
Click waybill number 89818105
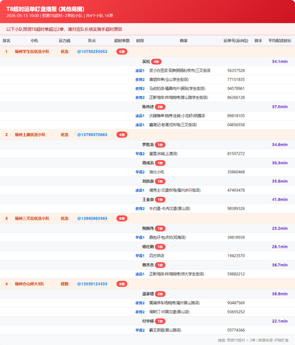pyautogui.click(x=236, y=116)
